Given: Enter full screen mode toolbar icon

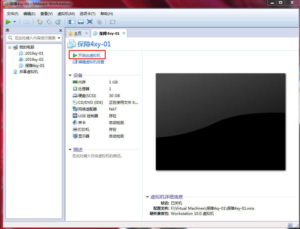Looking at the screenshot, I should (x=90, y=22).
